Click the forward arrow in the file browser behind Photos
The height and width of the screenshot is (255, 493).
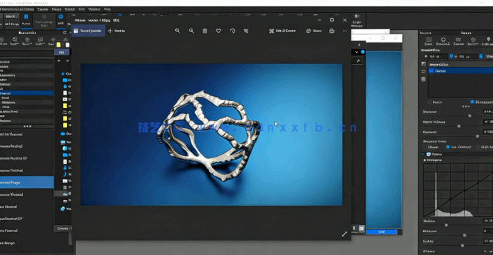(x=67, y=61)
